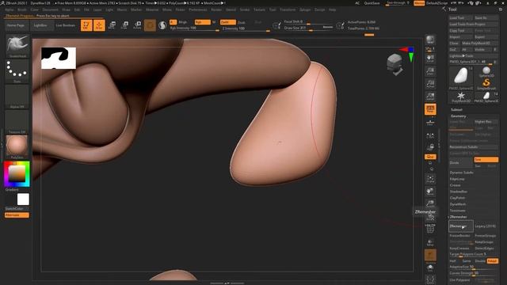Screen dimensions: 507x285
Task: Click the Home Page button
Action: click(16, 25)
